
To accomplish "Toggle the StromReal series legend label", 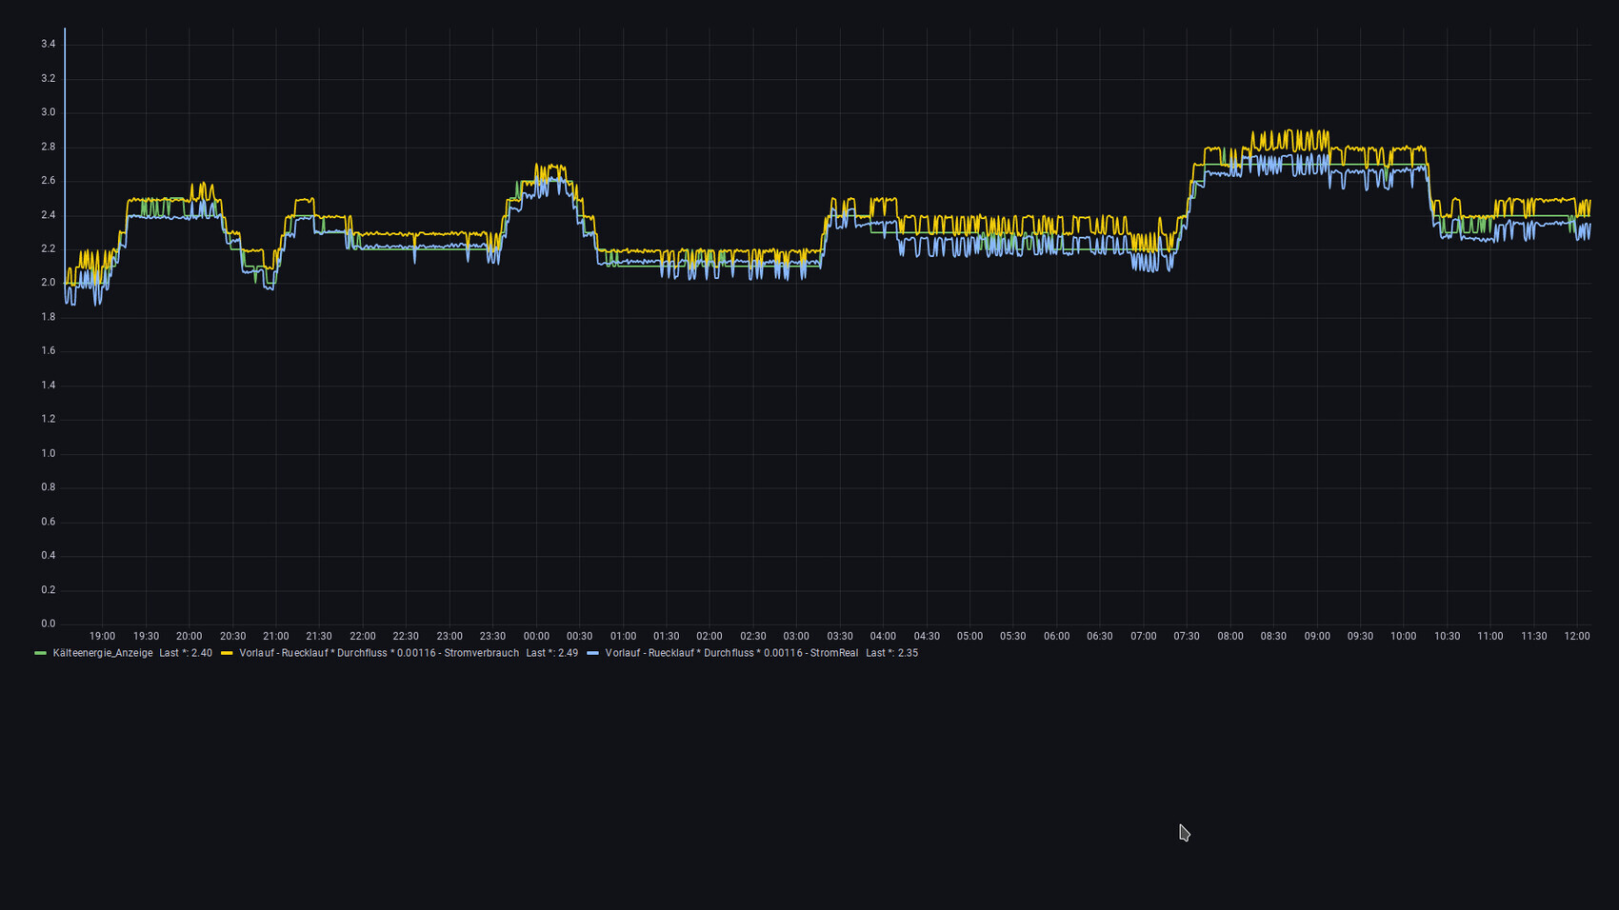I will coord(730,653).
